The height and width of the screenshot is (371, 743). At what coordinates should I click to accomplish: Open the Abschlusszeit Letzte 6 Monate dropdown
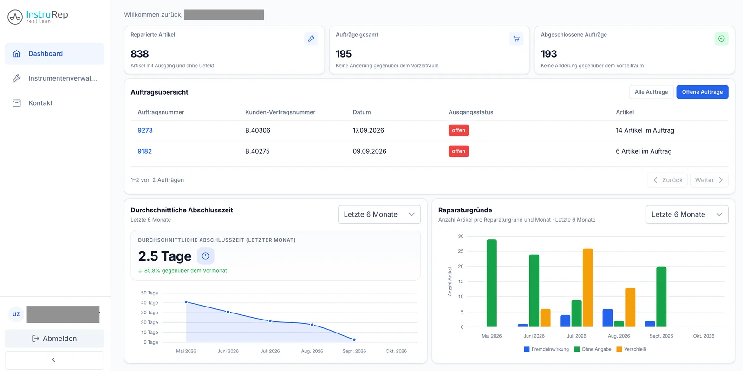pyautogui.click(x=379, y=214)
